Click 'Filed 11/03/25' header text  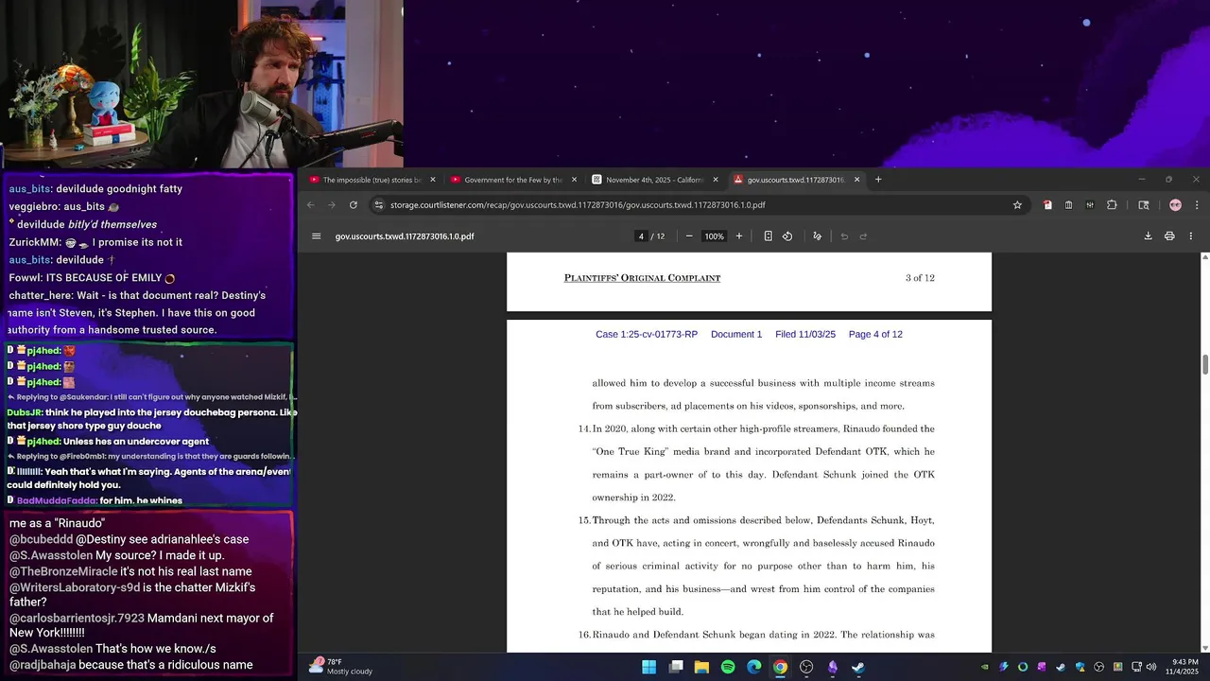pyautogui.click(x=805, y=335)
